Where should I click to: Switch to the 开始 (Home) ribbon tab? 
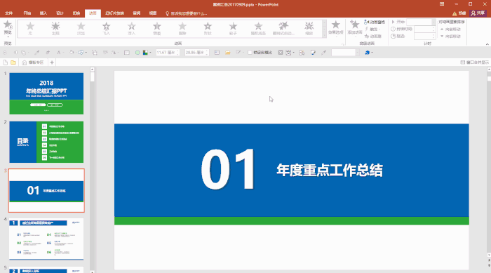(x=27, y=13)
